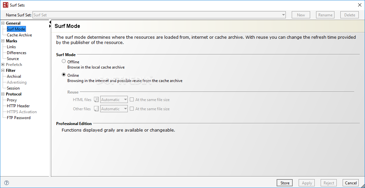Image resolution: width=365 pixels, height=188 pixels.
Task: Open the Cache Archive settings page
Action: [x=19, y=35]
